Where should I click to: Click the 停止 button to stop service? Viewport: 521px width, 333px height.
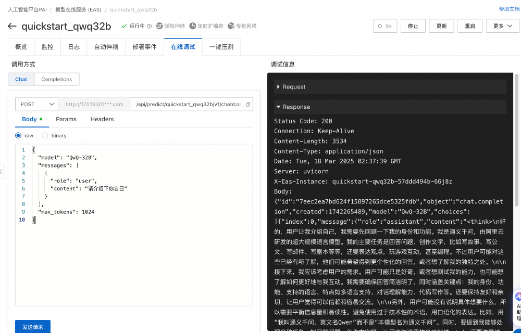(413, 25)
